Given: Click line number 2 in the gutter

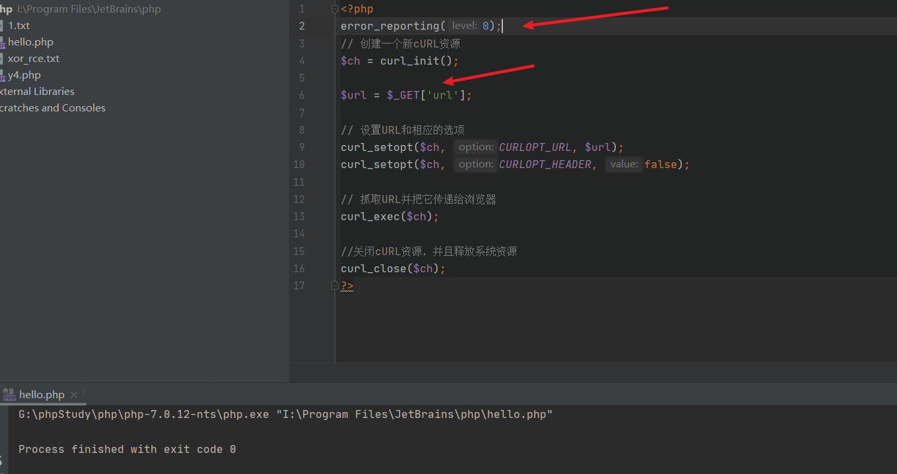Looking at the screenshot, I should pos(302,26).
